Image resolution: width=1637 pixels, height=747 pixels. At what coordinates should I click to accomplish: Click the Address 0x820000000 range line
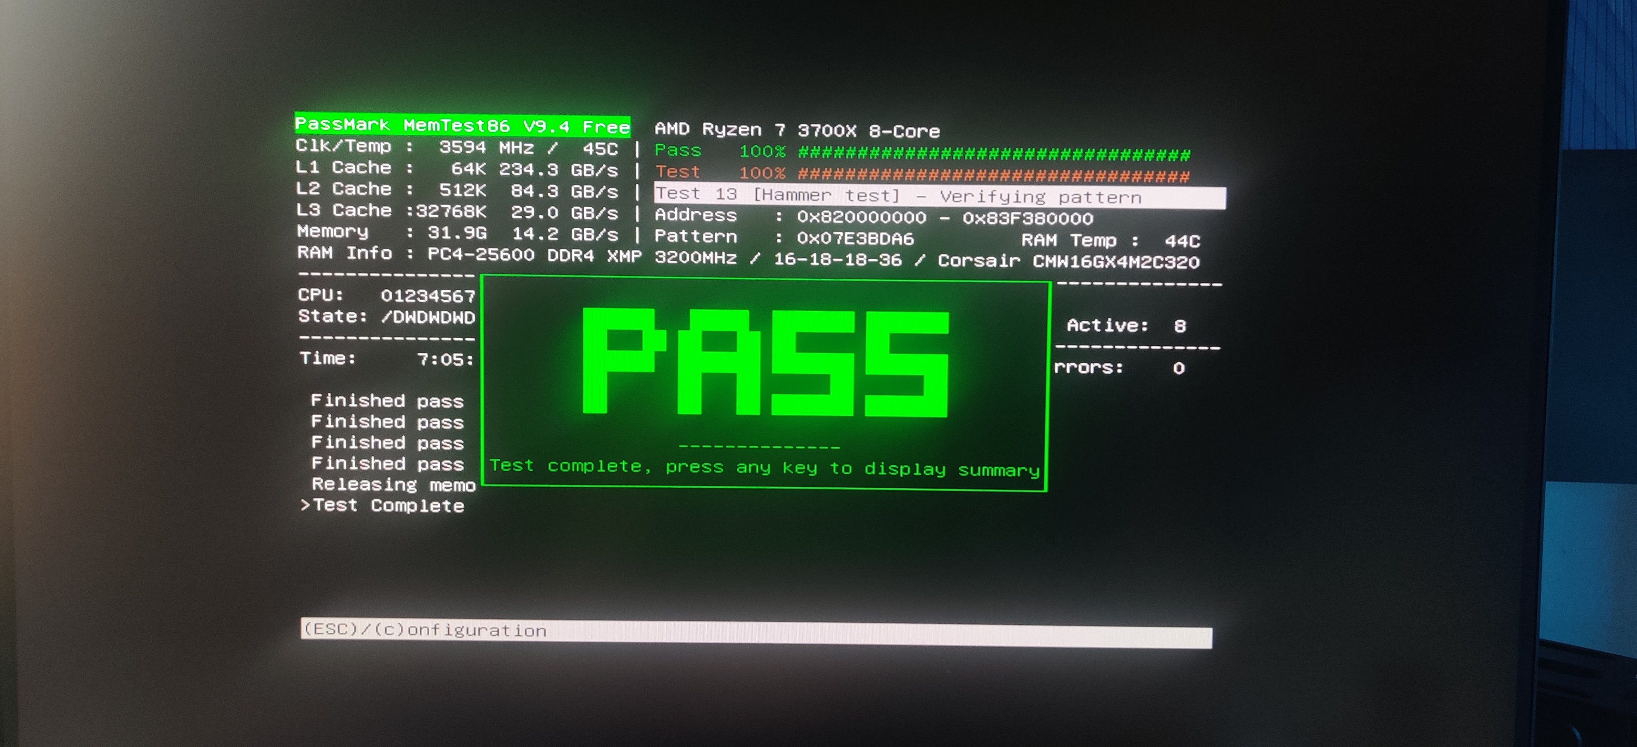[x=873, y=217]
